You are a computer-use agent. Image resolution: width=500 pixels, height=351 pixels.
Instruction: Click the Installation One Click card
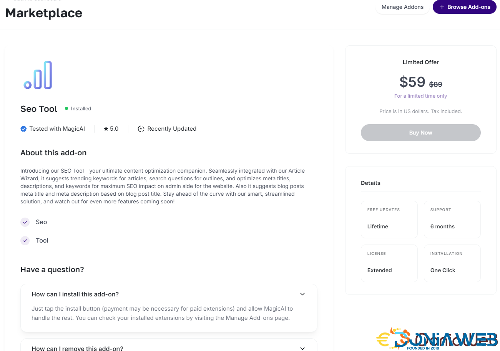[452, 263]
